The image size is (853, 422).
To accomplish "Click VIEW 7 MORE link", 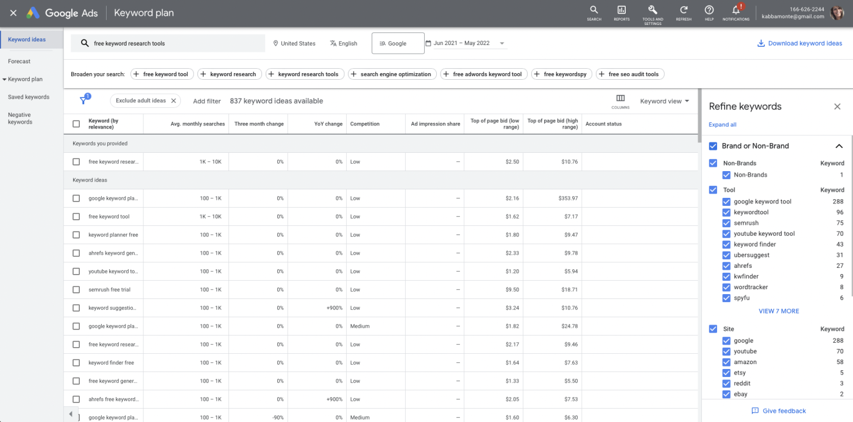I will click(x=778, y=311).
